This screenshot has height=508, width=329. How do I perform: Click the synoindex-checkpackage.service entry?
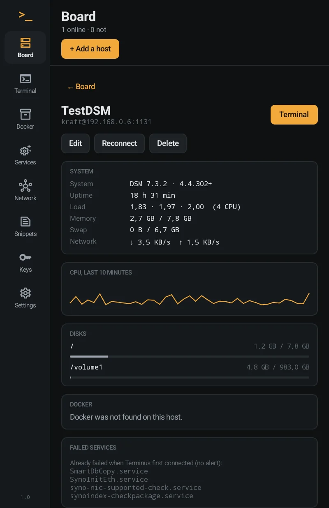pos(132,496)
